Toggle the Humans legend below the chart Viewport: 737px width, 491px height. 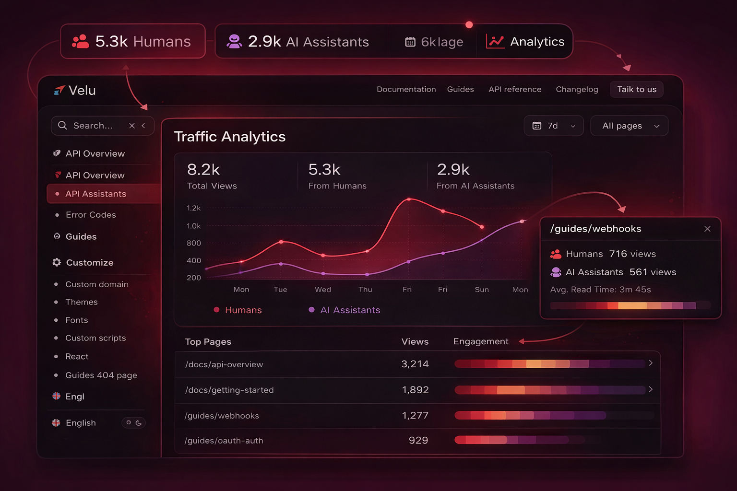(238, 310)
